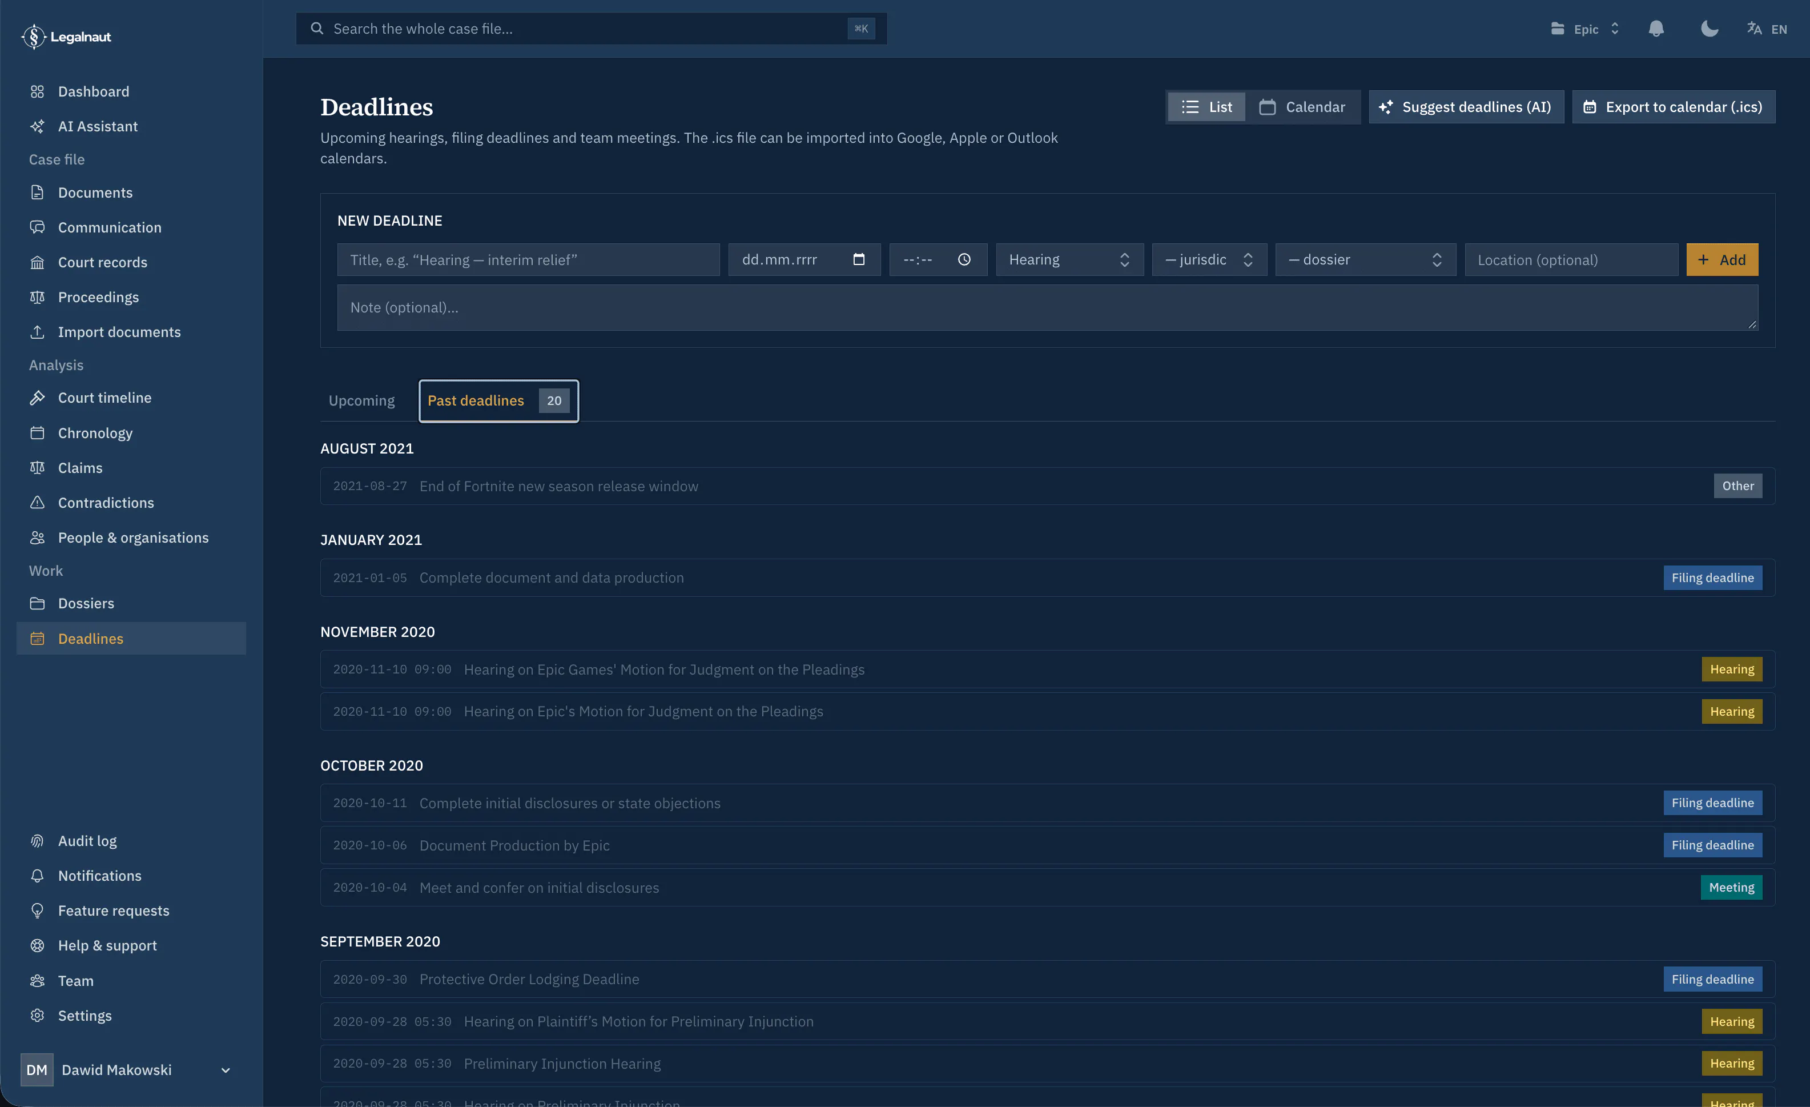
Task: Toggle dark mode moon icon
Action: (x=1710, y=29)
